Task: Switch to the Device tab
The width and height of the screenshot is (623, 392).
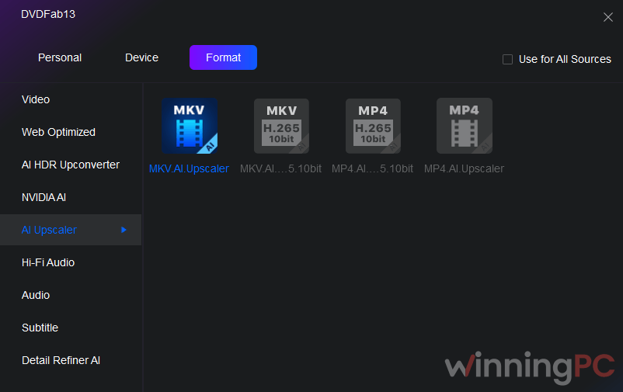Action: [x=142, y=57]
